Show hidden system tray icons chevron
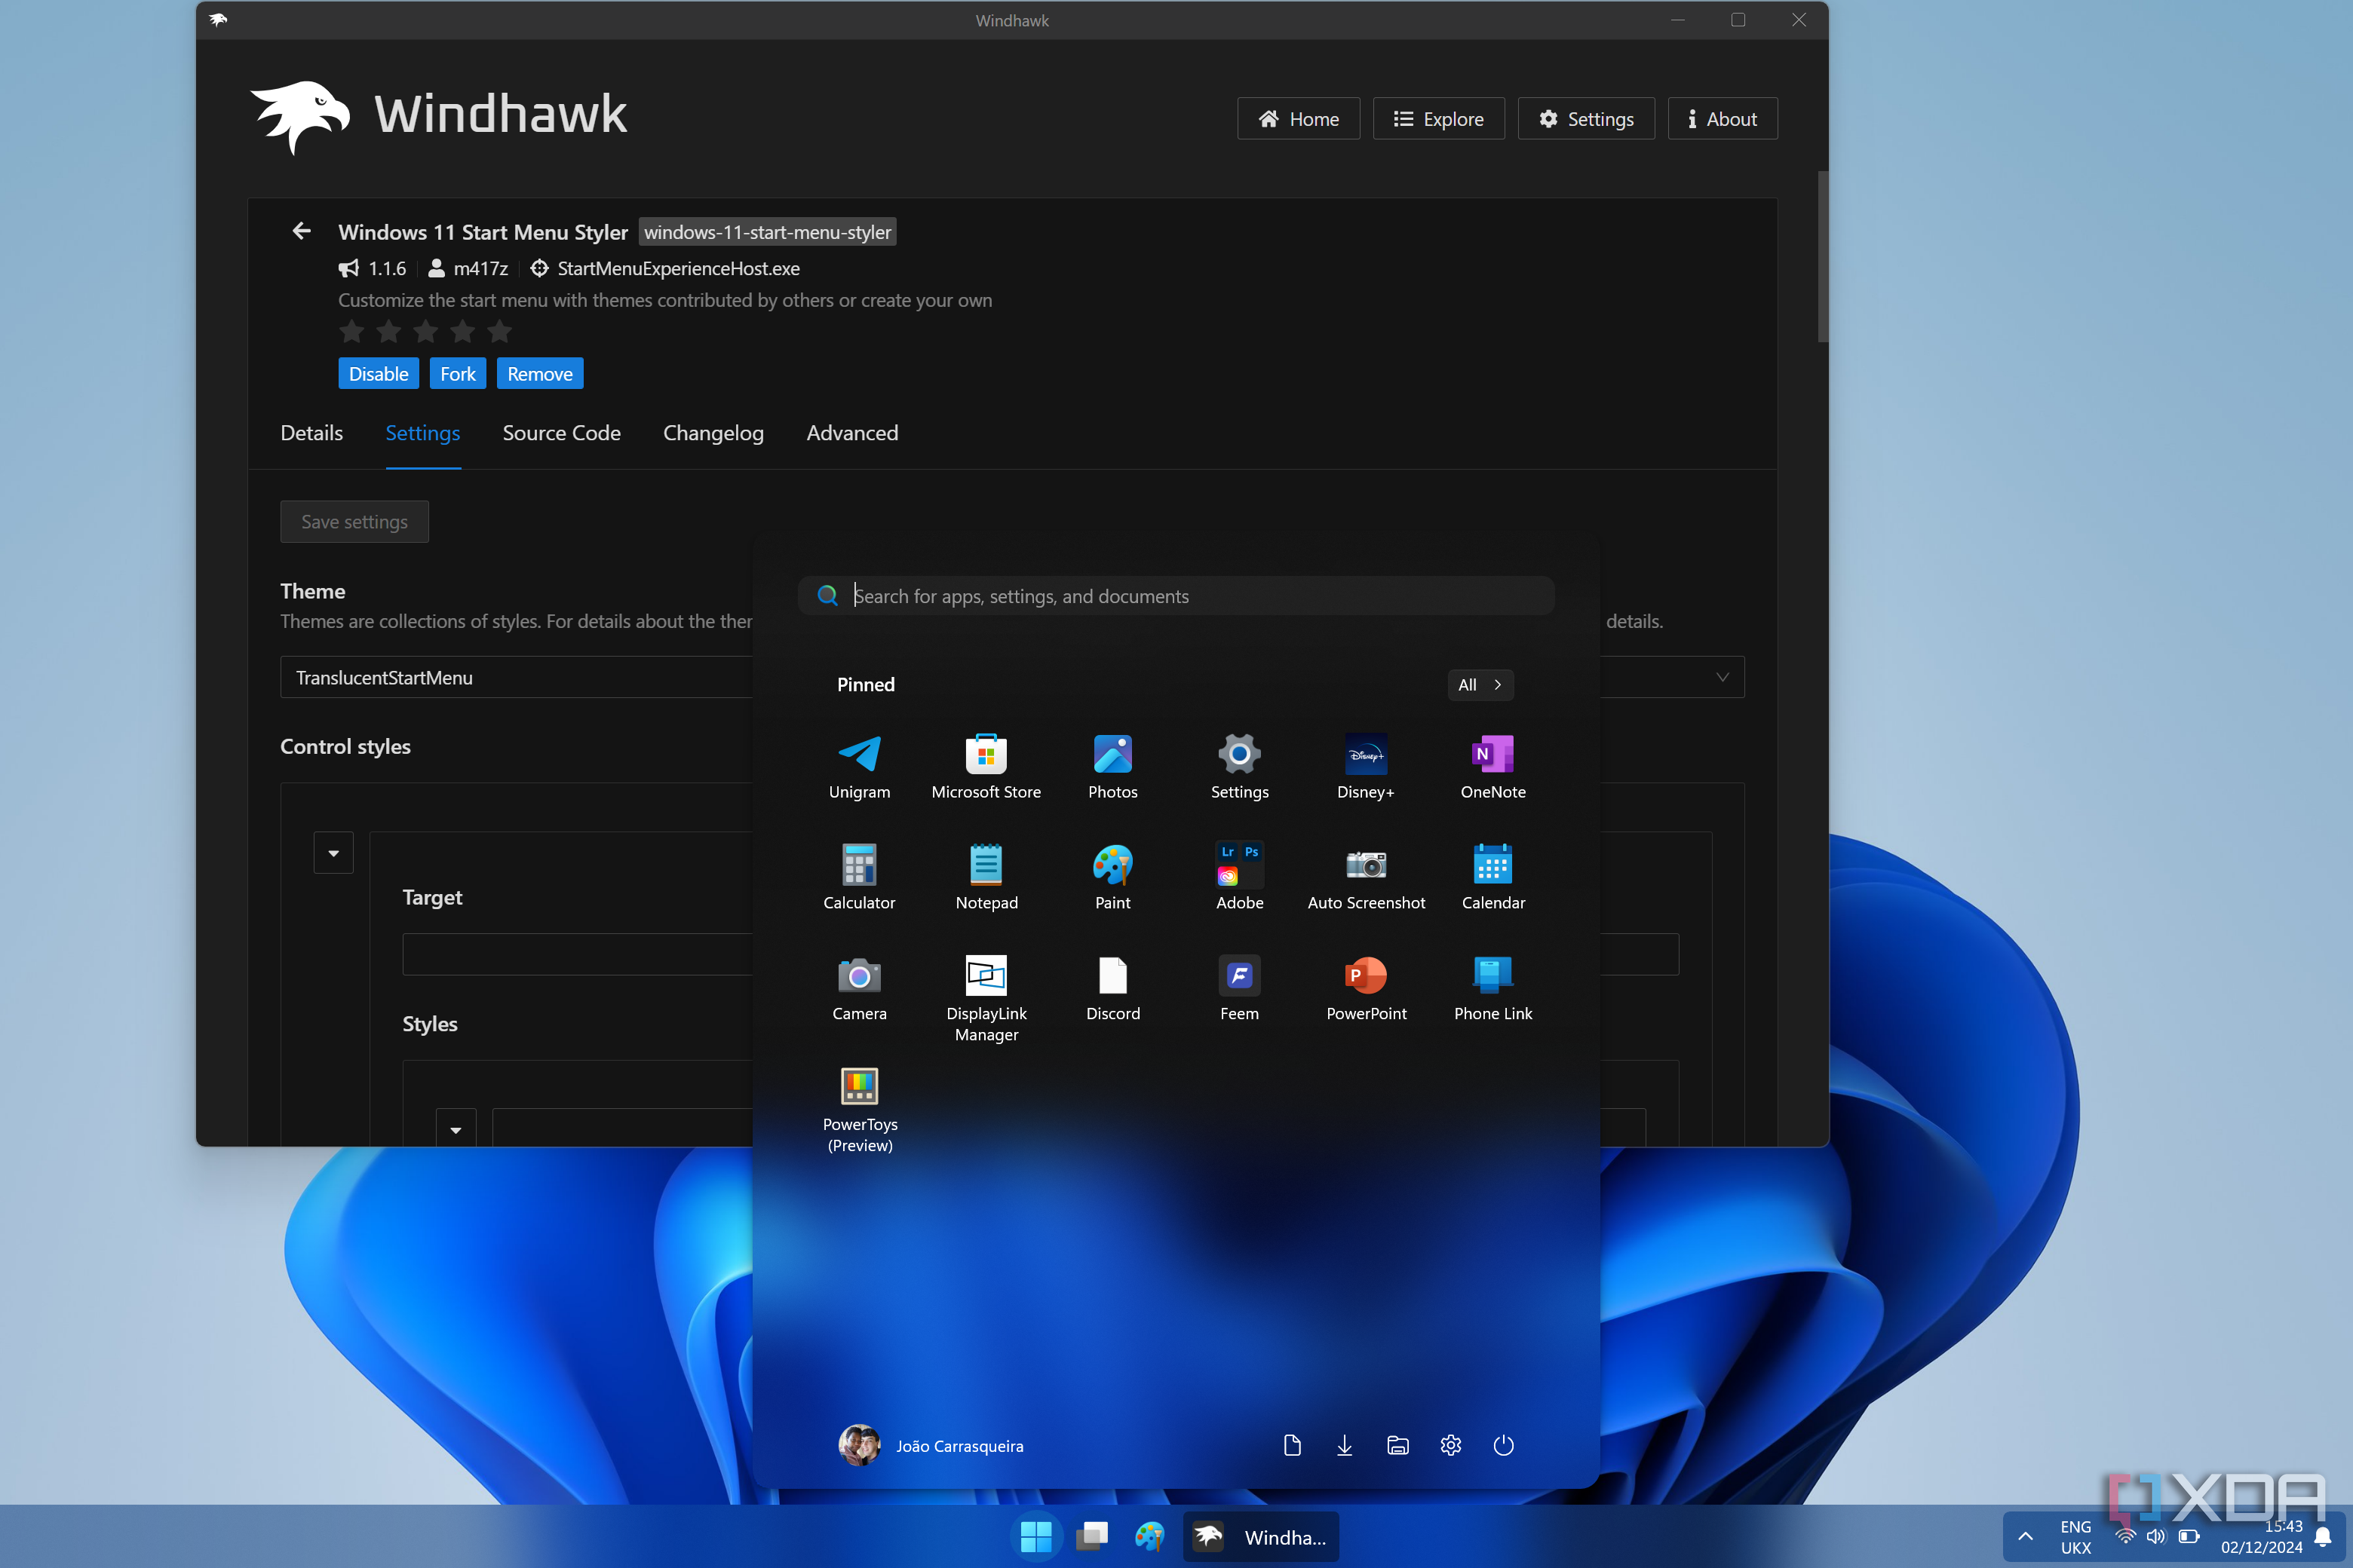2353x1568 pixels. coord(2024,1536)
